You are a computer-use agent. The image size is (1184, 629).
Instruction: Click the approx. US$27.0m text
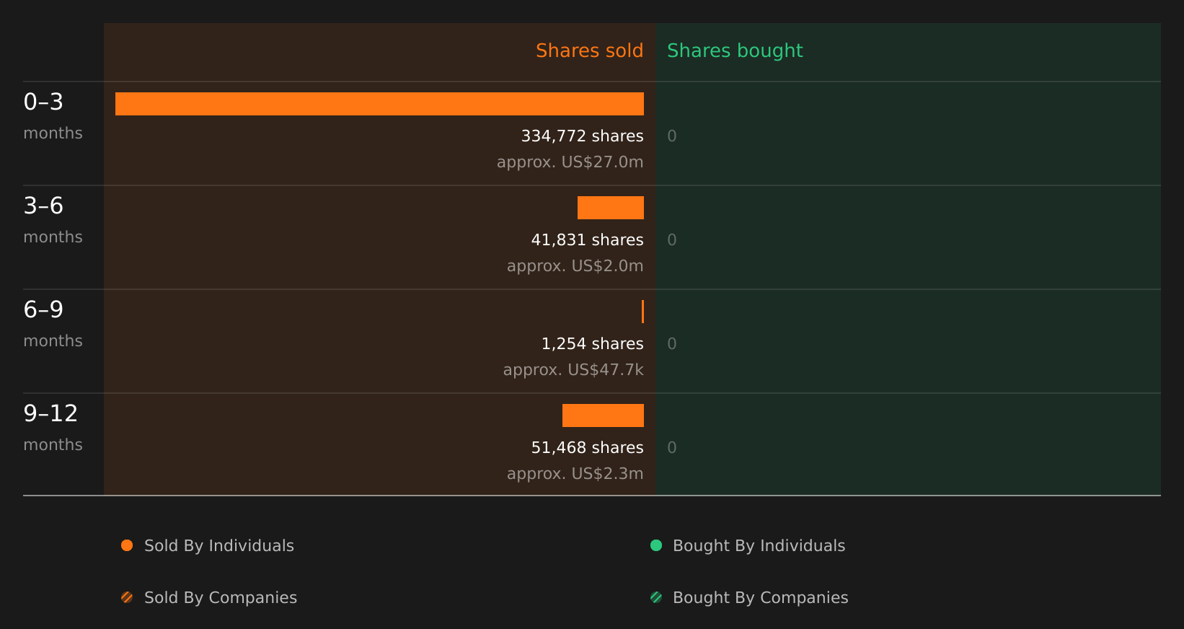[x=570, y=162]
